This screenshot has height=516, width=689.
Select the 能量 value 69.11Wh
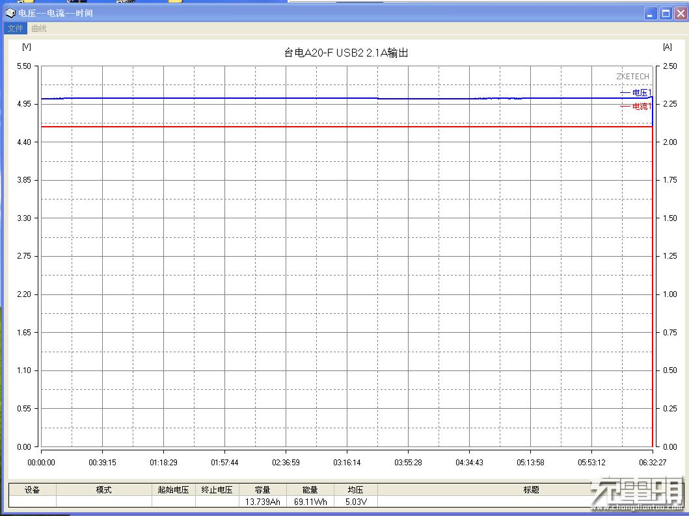click(310, 501)
